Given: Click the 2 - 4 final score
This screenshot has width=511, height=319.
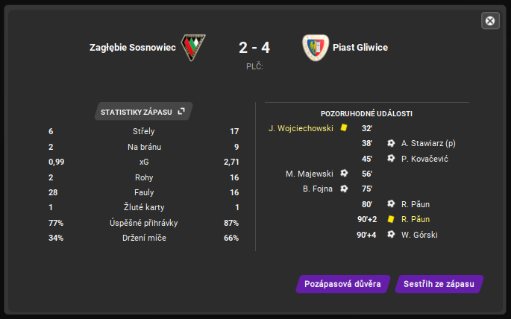Looking at the screenshot, I should click(x=254, y=48).
